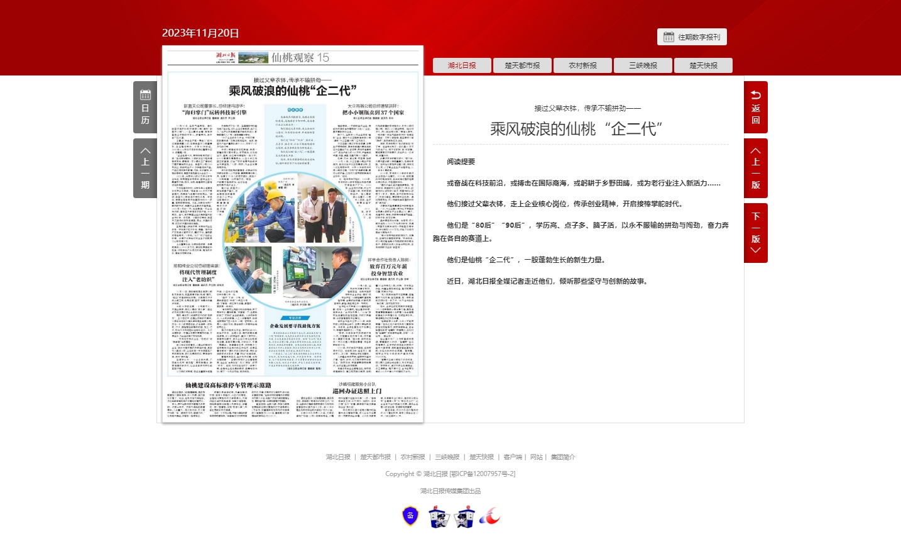Click the 客户端 footer link
Viewport: 901px width, 544px height.
point(513,457)
